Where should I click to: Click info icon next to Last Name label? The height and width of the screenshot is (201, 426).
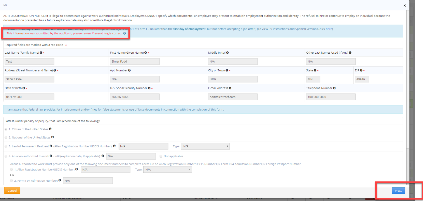(41, 53)
